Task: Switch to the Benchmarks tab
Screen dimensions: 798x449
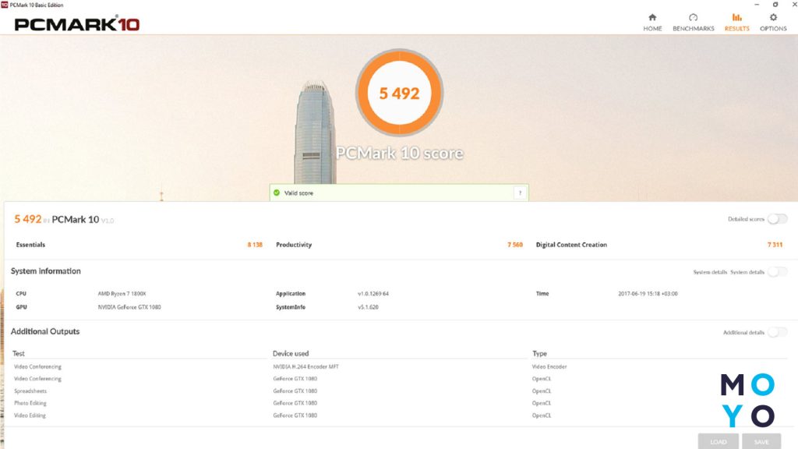Action: (693, 22)
